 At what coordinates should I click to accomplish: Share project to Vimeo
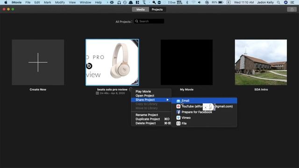click(x=204, y=118)
